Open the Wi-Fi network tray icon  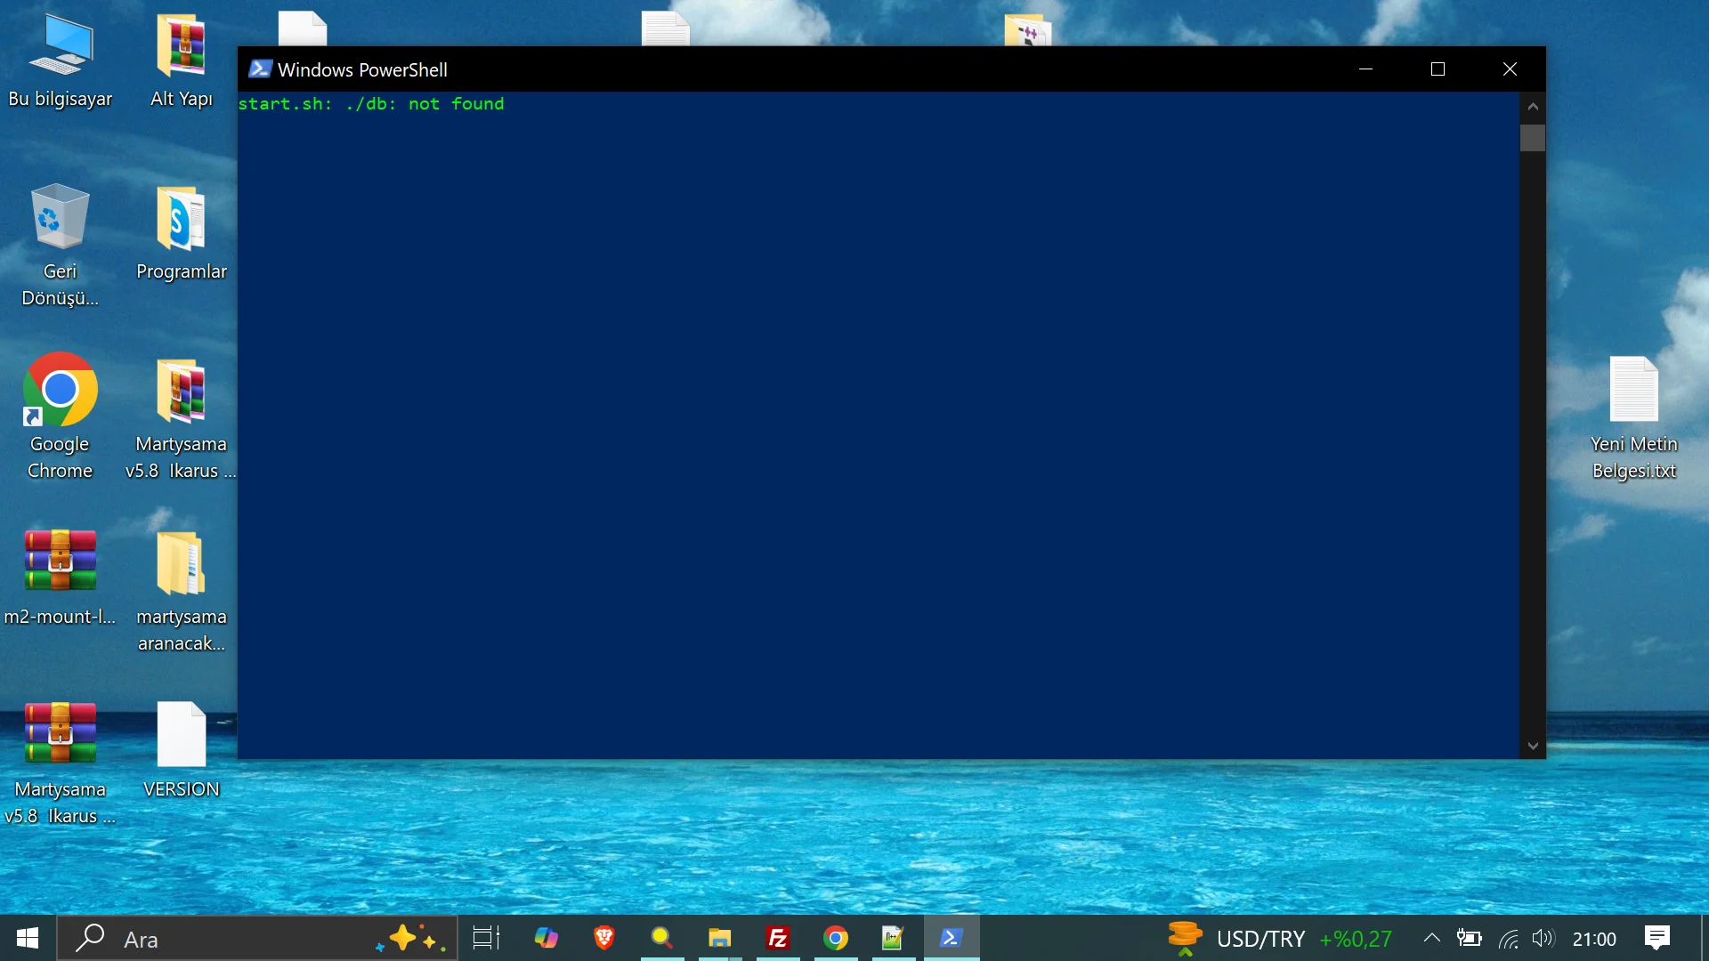pos(1508,938)
